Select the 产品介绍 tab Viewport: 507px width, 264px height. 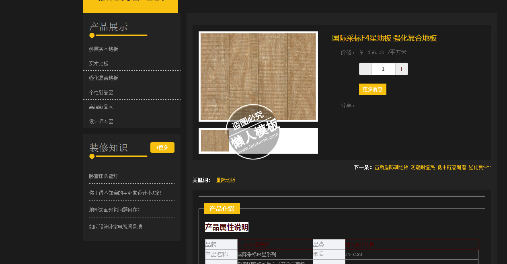pyautogui.click(x=222, y=209)
